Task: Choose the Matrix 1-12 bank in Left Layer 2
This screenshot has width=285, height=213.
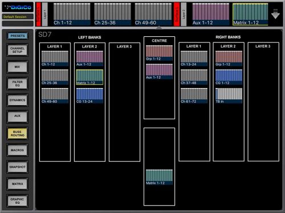Action: click(89, 77)
